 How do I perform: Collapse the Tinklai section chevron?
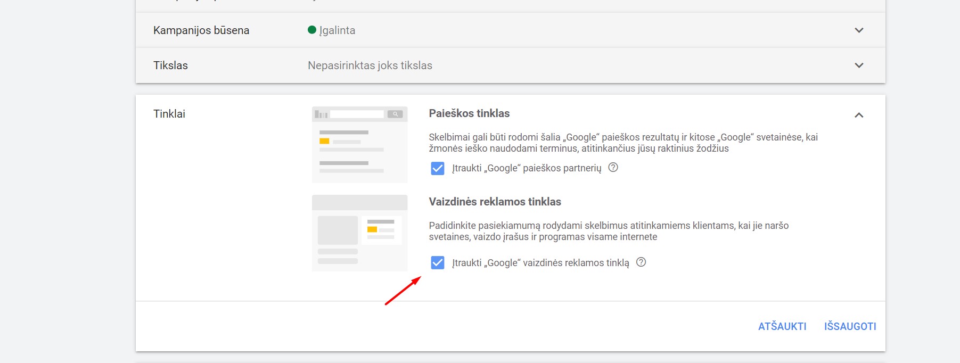click(x=859, y=115)
